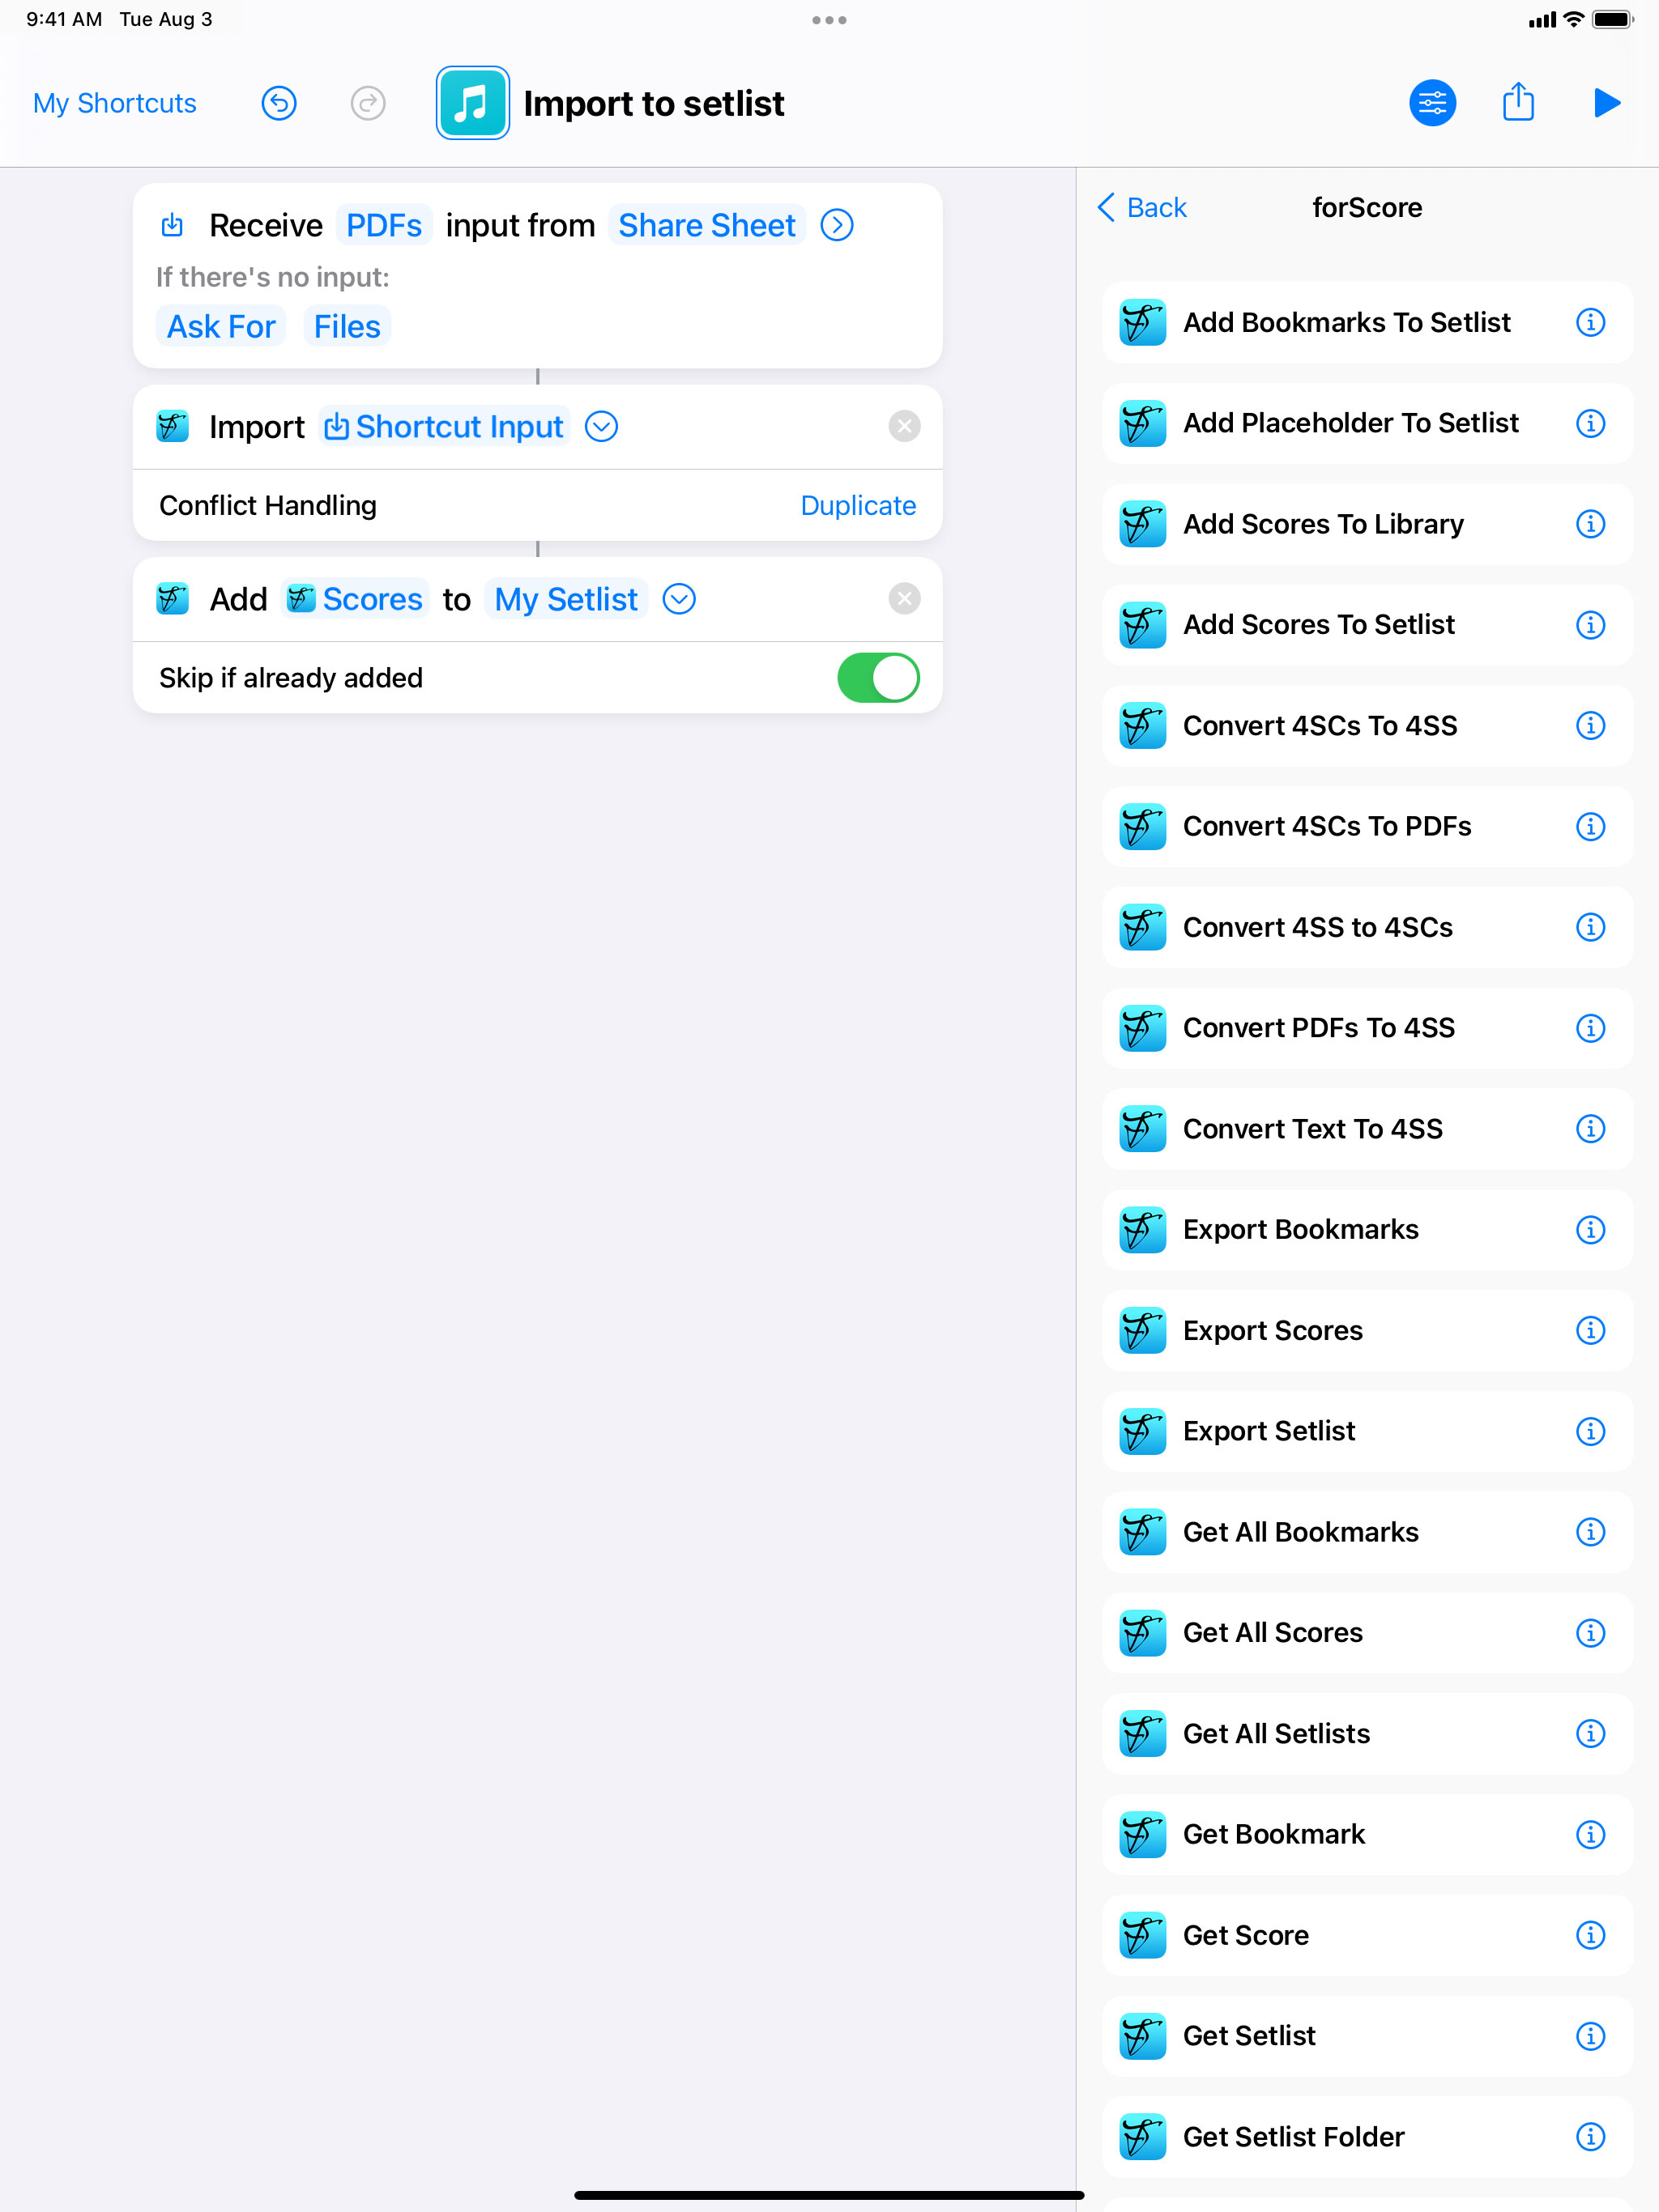Add the Add Bookmarks To Setlist action
This screenshot has height=2212, width=1659.
tap(1367, 322)
